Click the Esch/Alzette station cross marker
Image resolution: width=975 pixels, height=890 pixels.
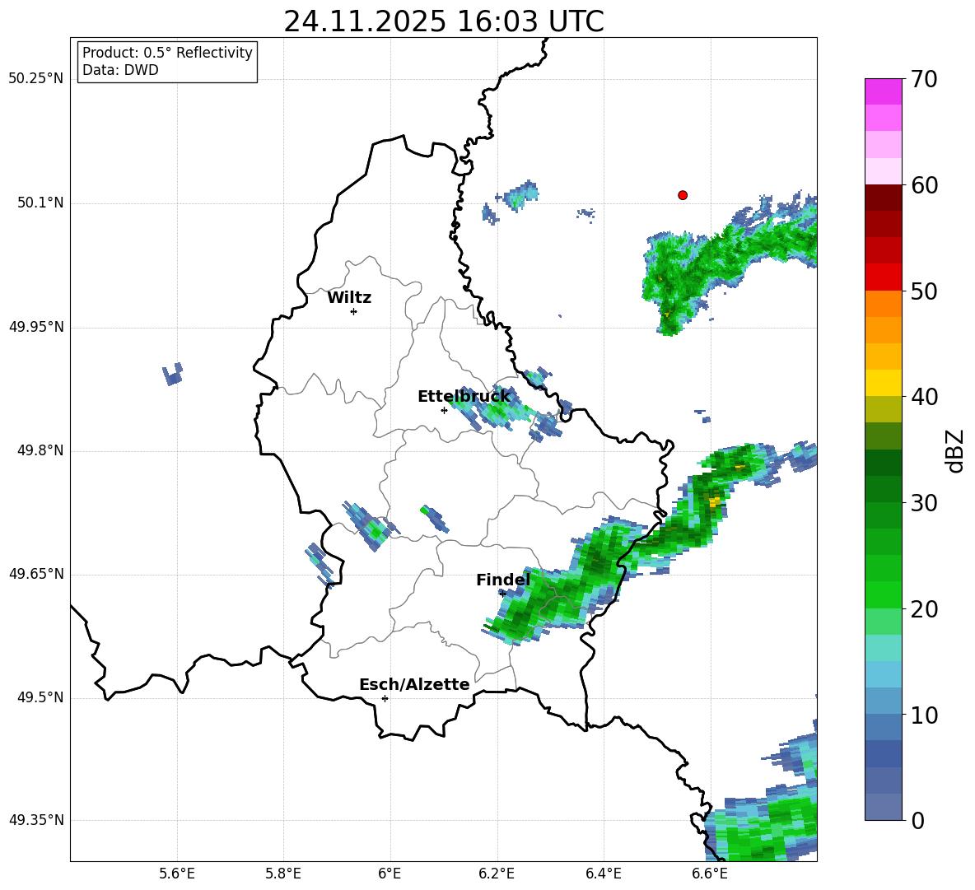tap(385, 698)
